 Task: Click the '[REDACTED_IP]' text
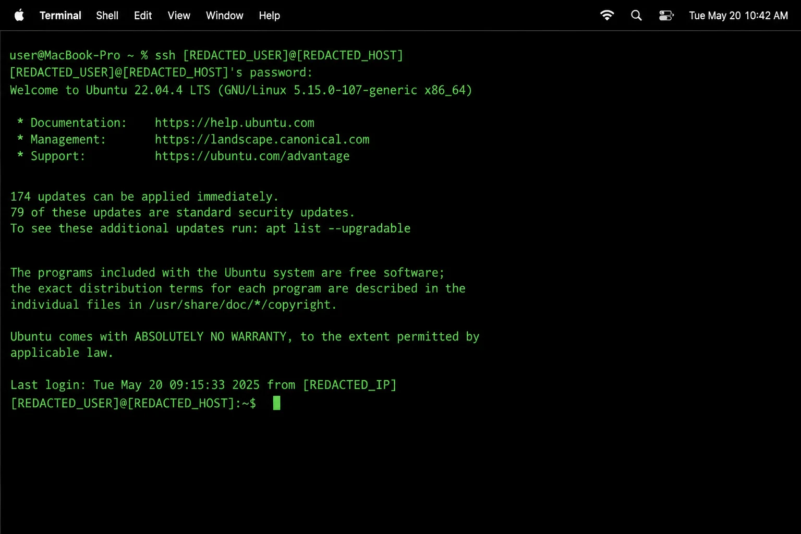click(x=350, y=385)
